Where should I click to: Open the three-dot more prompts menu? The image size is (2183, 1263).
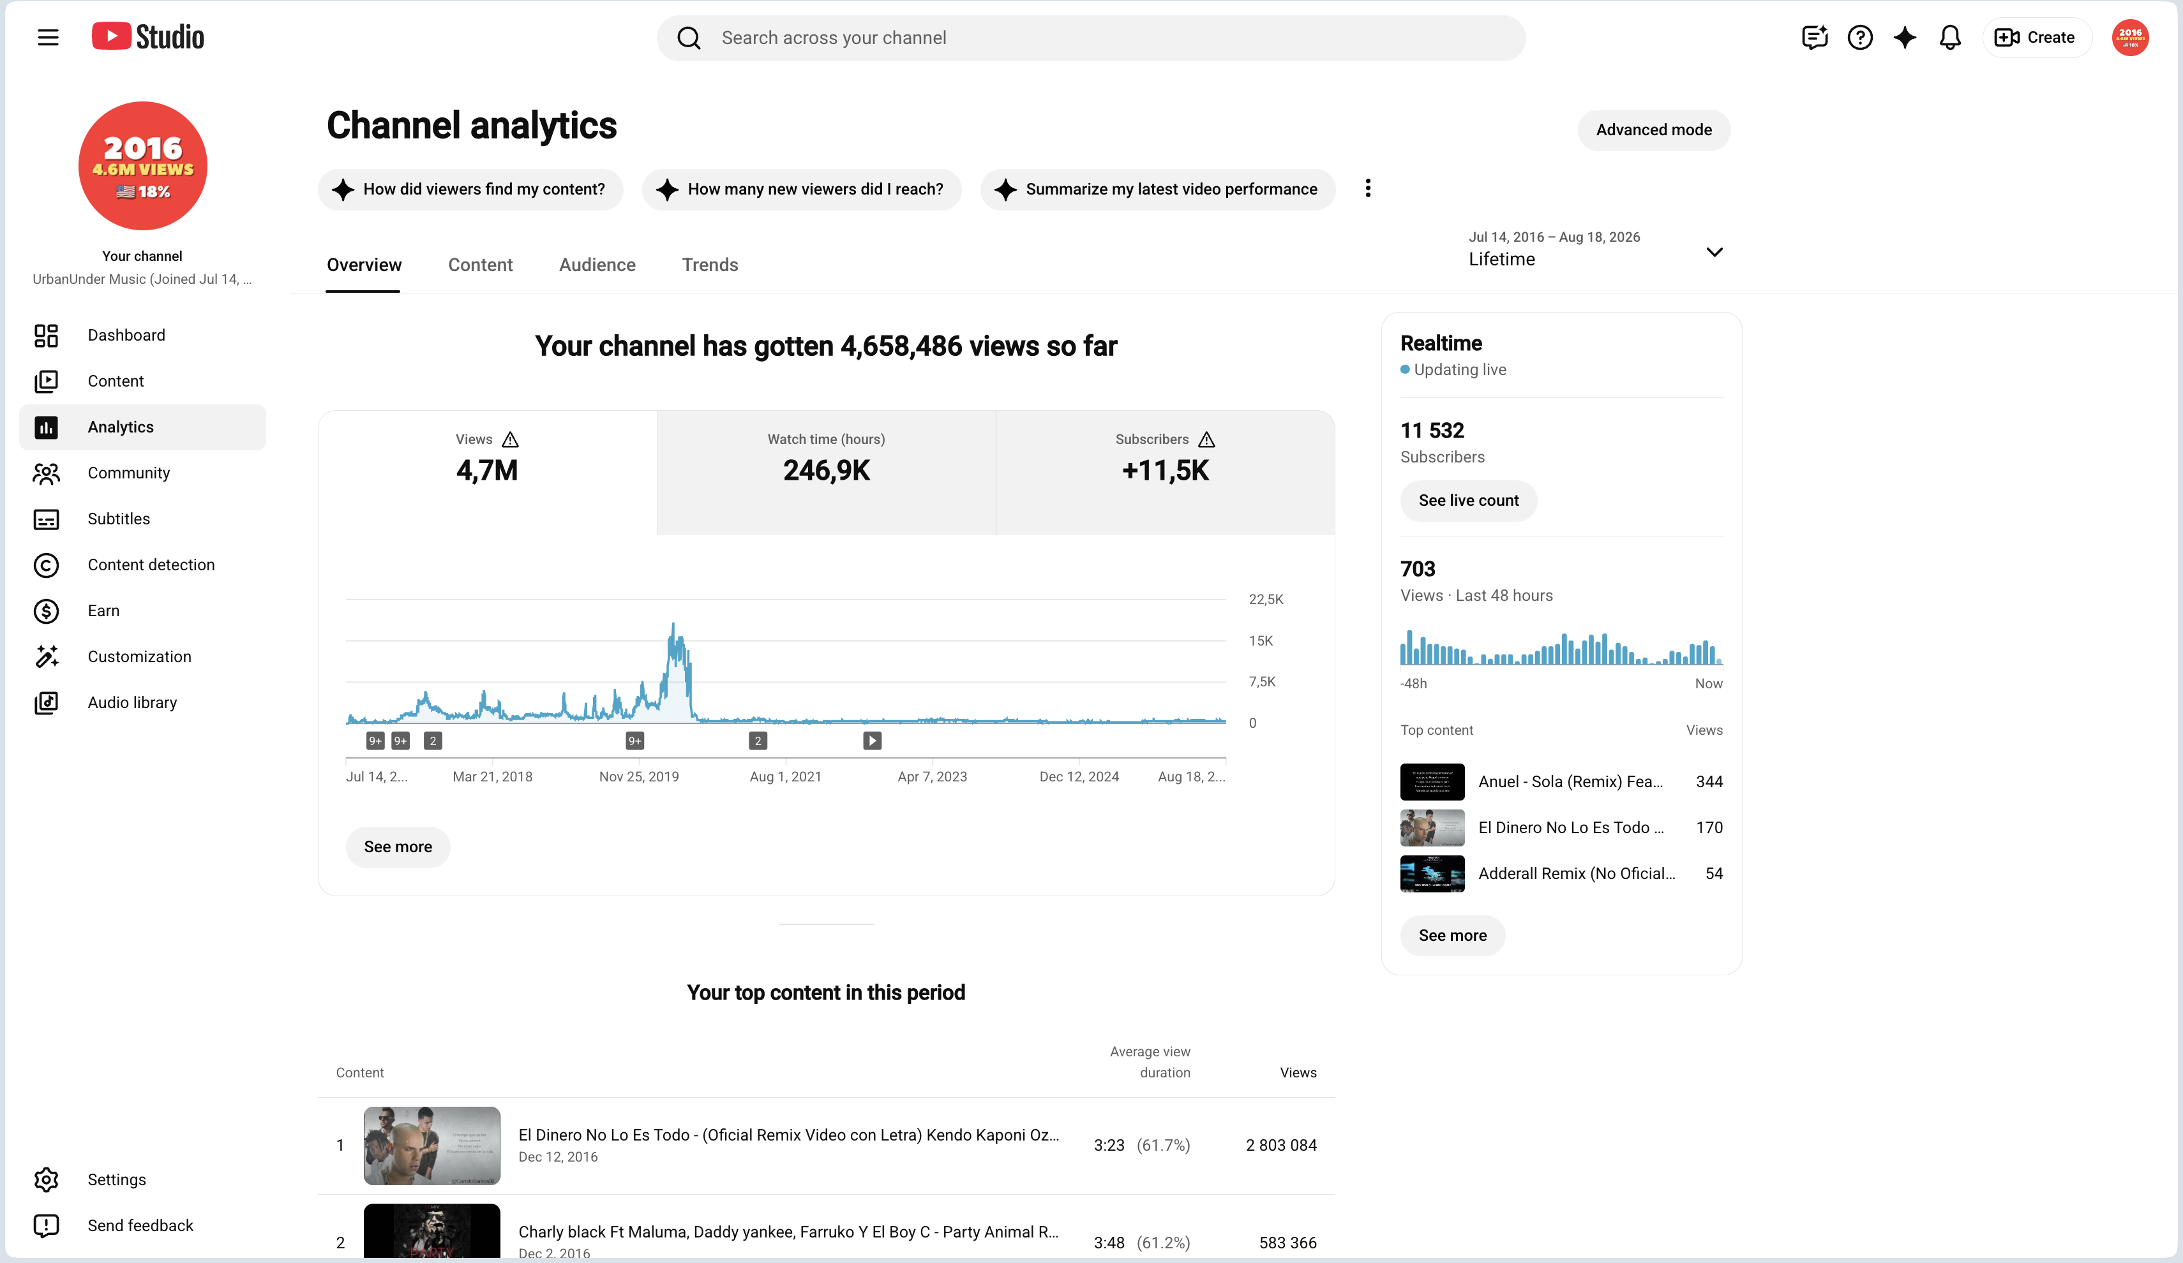tap(1368, 189)
